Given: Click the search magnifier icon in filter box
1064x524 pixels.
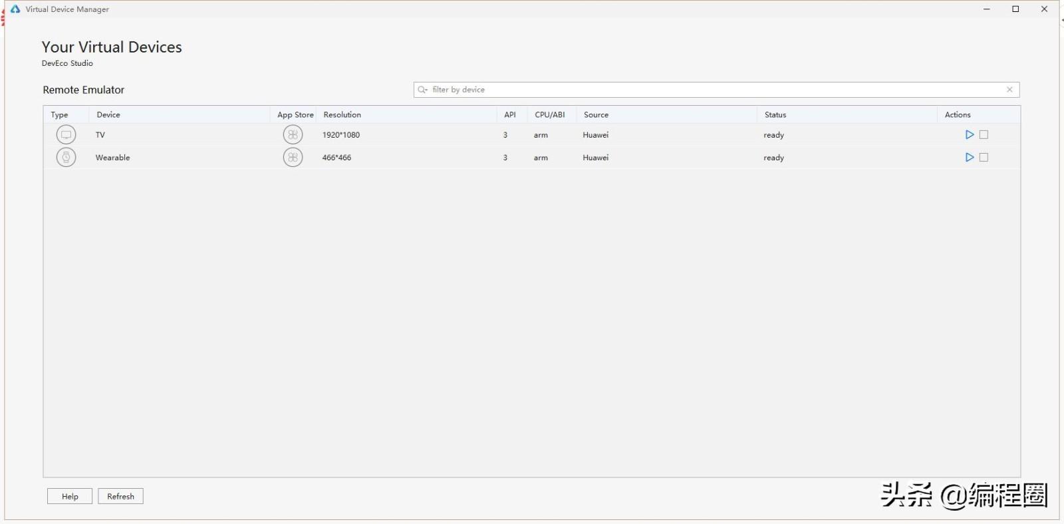Looking at the screenshot, I should coord(422,90).
